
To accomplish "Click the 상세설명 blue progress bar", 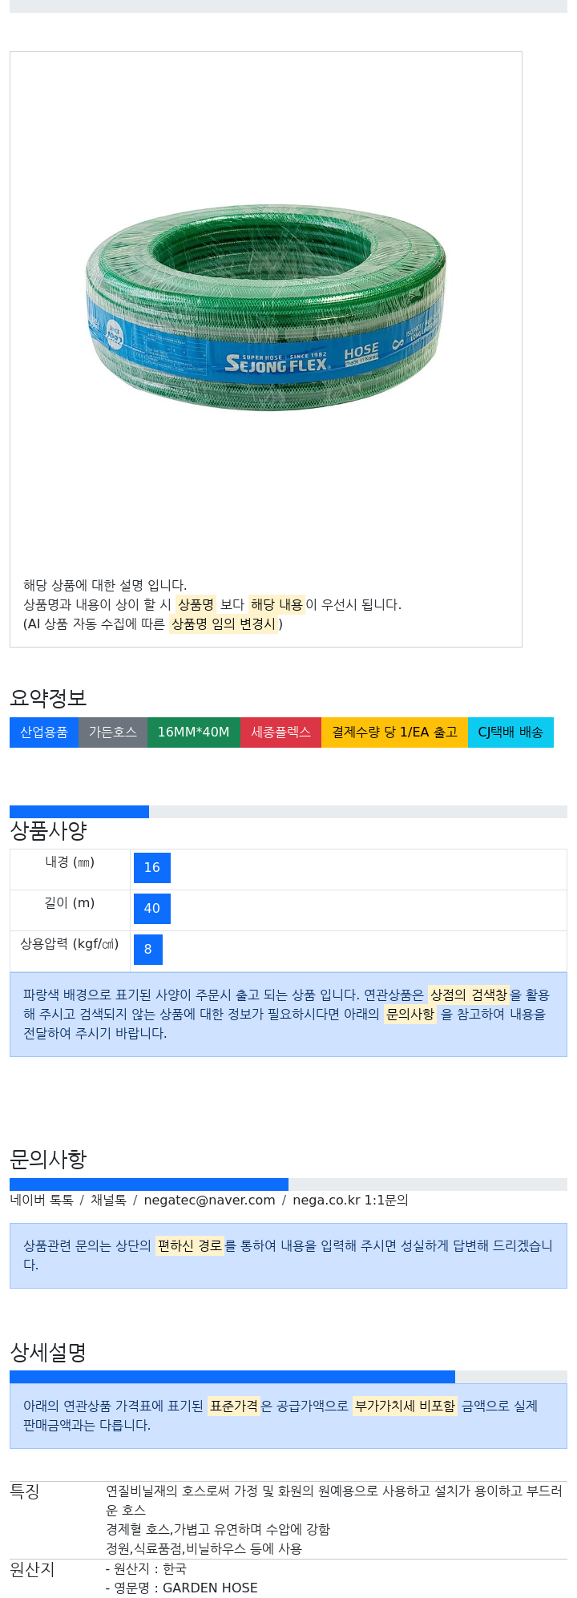I will point(232,1377).
